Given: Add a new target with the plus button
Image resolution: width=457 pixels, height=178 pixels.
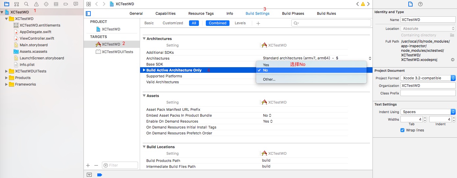Looking at the screenshot, I should point(88,165).
